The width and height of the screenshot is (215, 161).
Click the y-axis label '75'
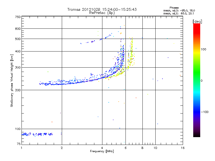[19, 144]
